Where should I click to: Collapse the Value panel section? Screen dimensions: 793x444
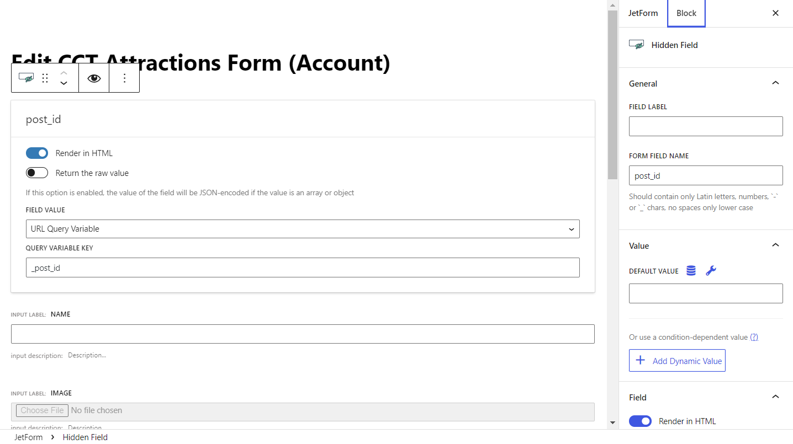point(775,245)
